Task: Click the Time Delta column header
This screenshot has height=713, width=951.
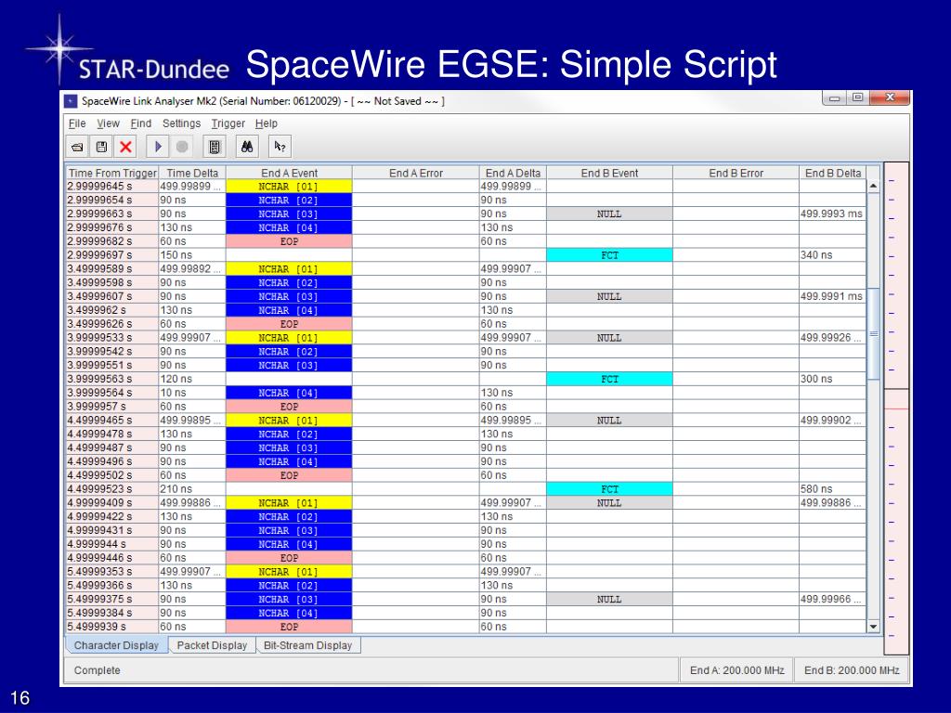Action: pos(192,173)
